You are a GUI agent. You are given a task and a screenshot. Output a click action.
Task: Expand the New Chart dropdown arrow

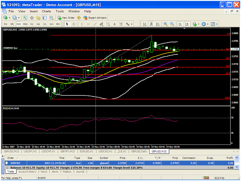pyautogui.click(x=10, y=18)
